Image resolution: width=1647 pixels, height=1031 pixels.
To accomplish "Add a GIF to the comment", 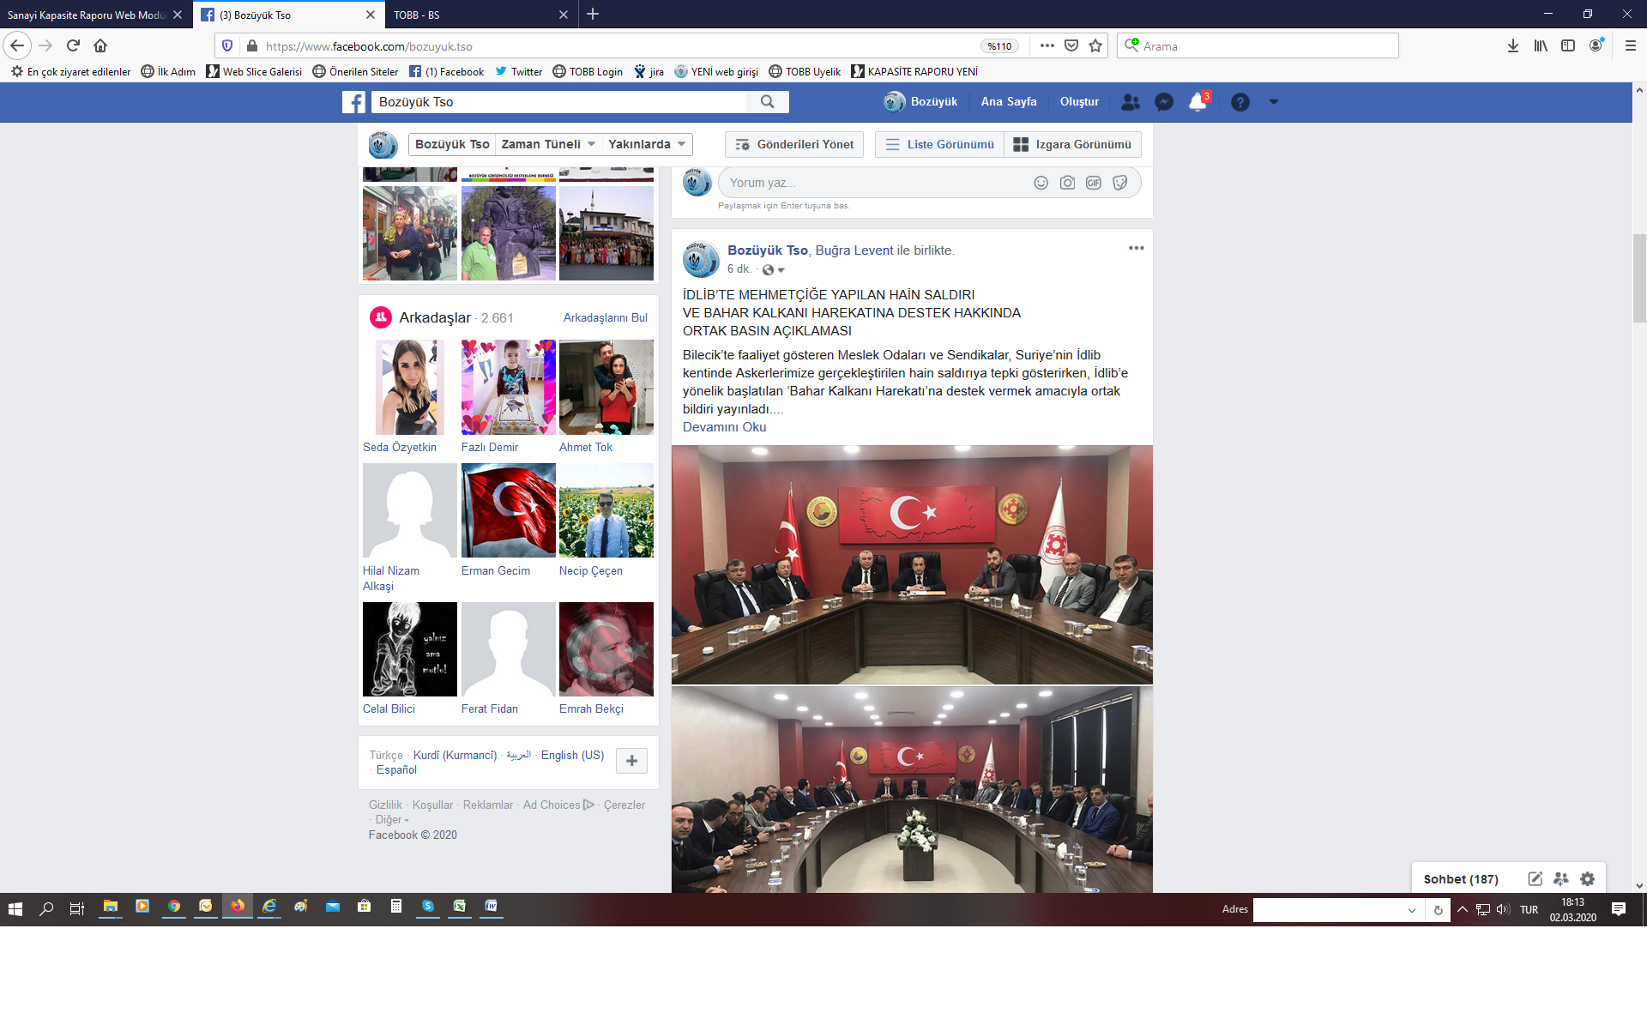I will 1094,183.
